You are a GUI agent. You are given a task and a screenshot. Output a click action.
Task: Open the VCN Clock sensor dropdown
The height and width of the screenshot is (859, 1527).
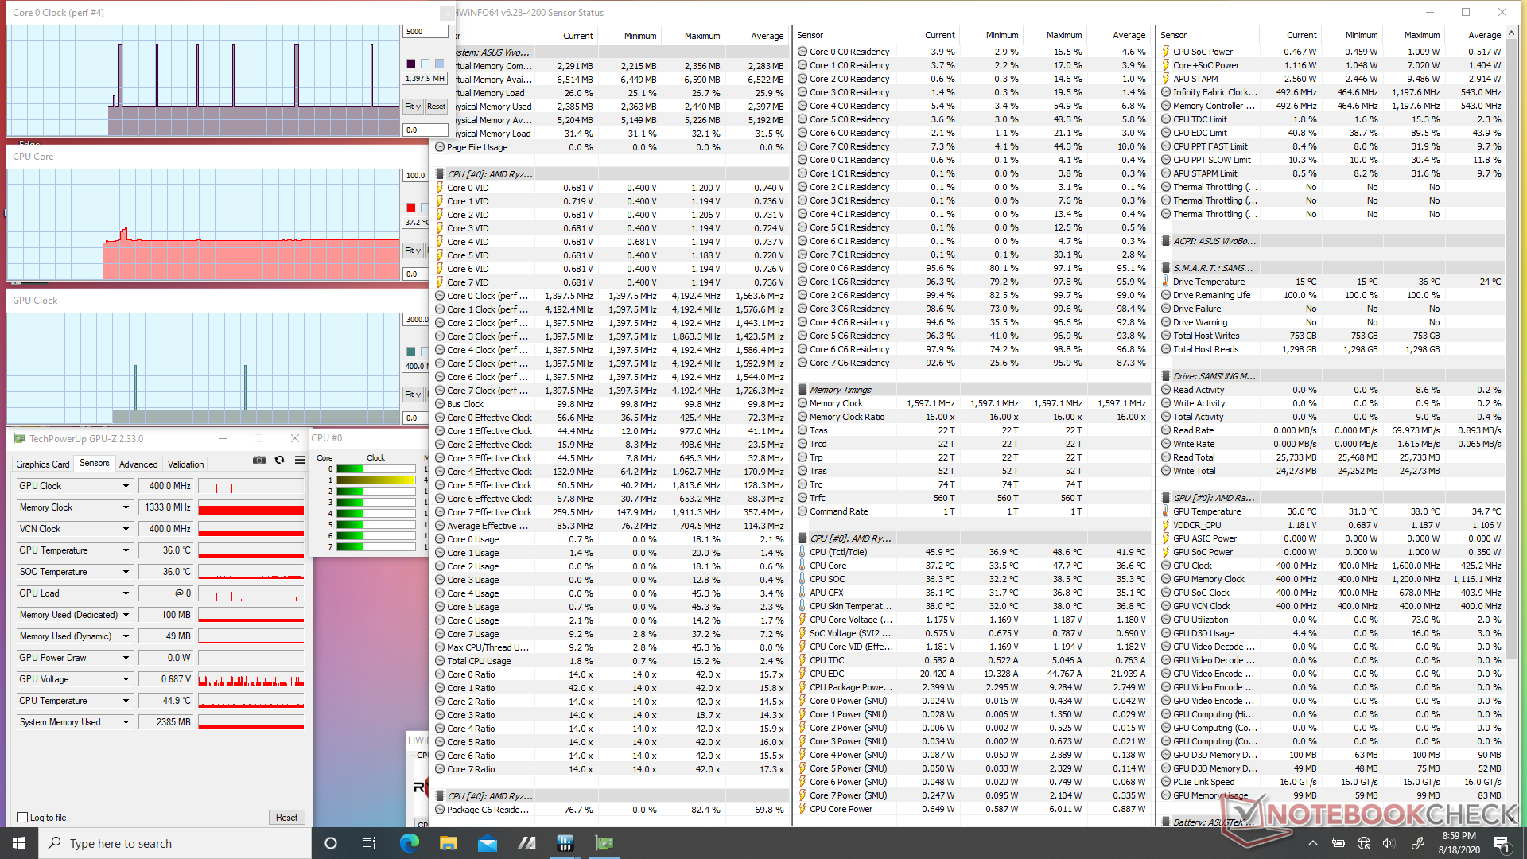click(126, 529)
